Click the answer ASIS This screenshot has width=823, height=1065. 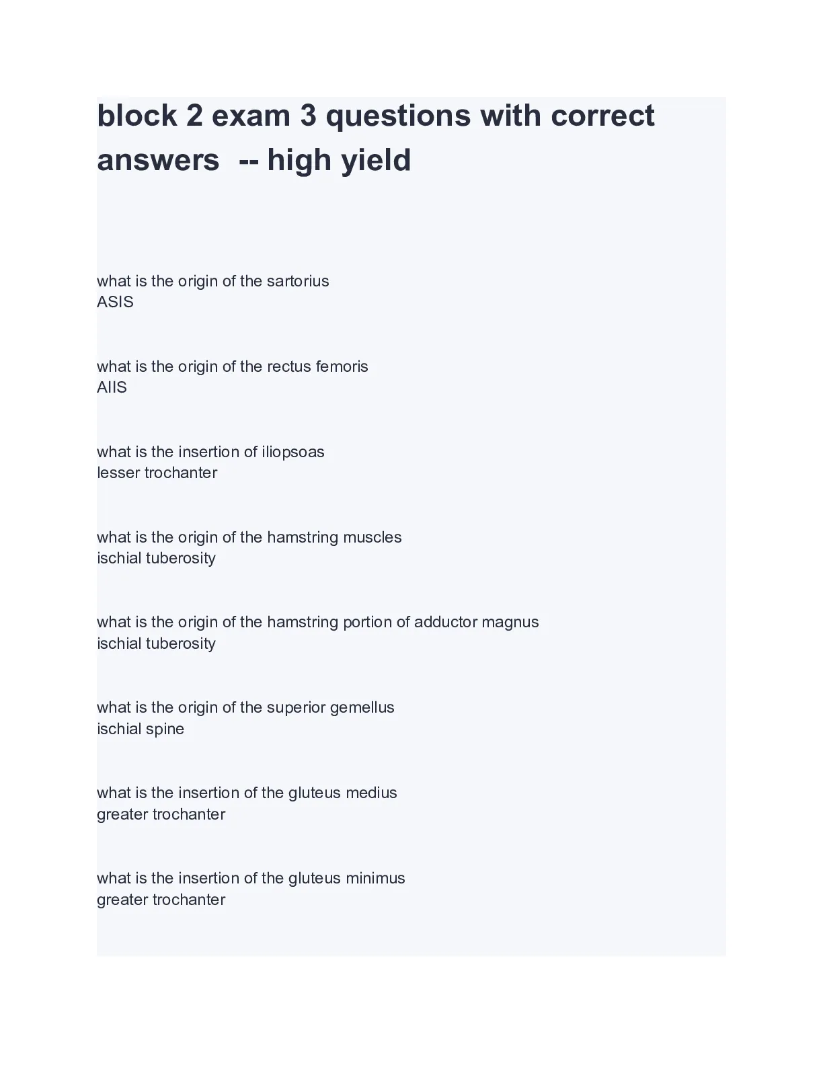pos(115,302)
